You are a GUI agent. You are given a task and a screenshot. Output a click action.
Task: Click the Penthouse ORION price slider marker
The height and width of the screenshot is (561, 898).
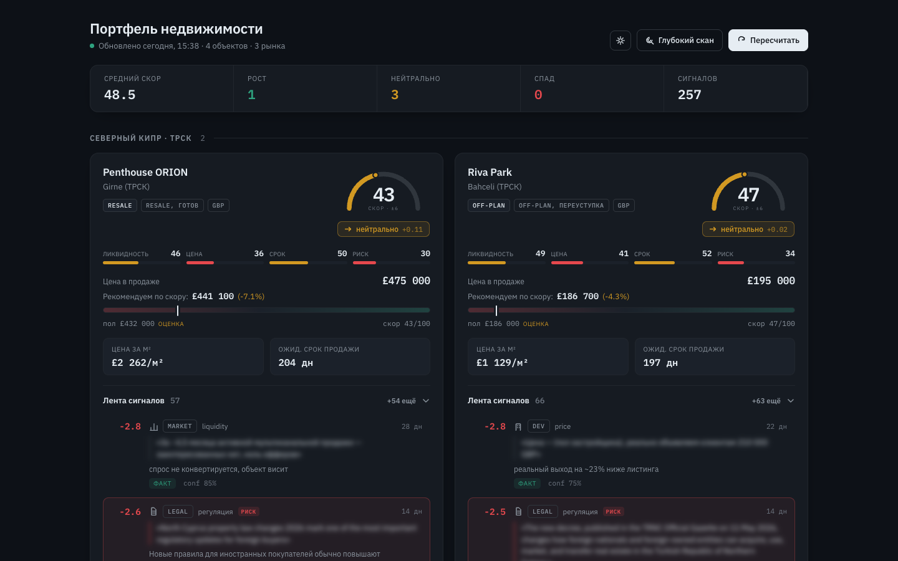click(x=178, y=310)
